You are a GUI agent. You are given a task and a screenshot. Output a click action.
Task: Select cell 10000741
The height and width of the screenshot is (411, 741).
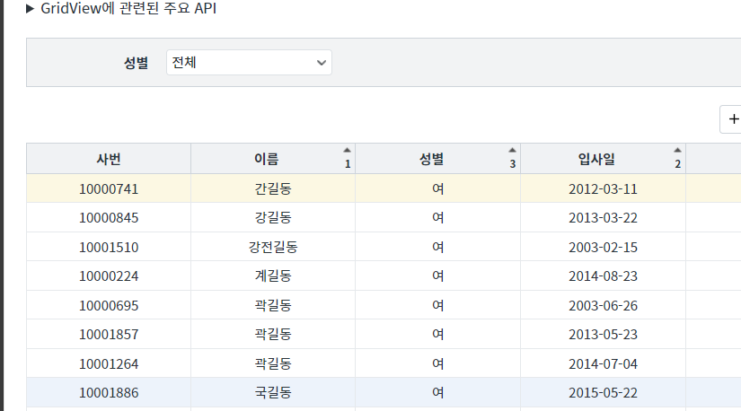109,189
